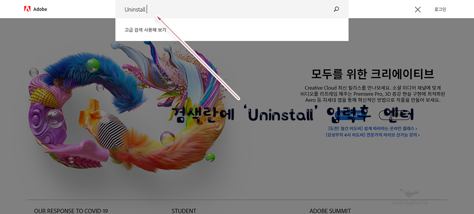Open the 도전! 월간 어도비 online class link
Screen dimensions: 474x214
click(x=373, y=128)
